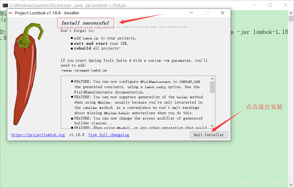This screenshot has height=188, width=294.
Task: Click the '-vmargs -javaagent:lombok.jar' text
Action: click(x=84, y=70)
